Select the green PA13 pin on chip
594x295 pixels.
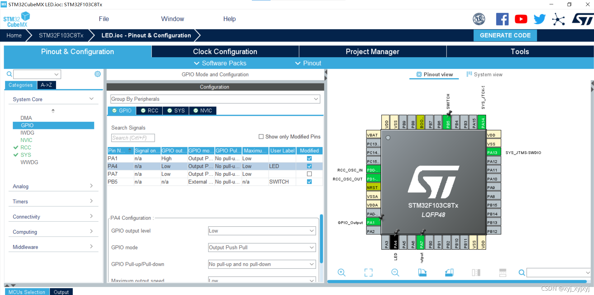[494, 152]
